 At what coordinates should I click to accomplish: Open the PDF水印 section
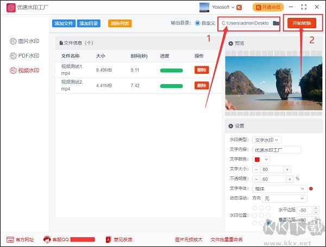coord(24,56)
